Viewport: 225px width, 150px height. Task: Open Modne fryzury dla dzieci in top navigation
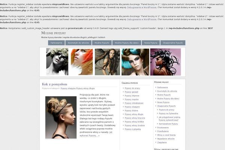click(127, 43)
